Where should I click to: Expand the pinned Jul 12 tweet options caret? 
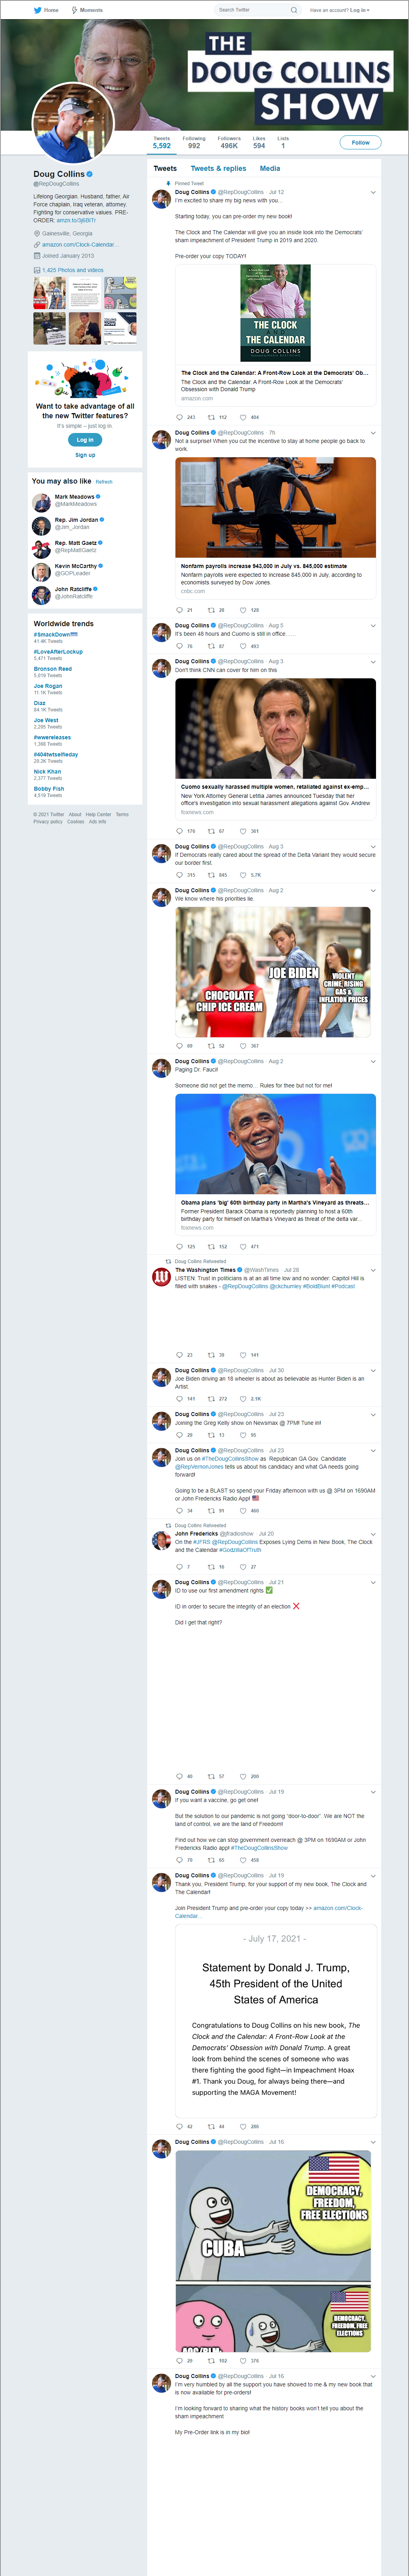373,192
